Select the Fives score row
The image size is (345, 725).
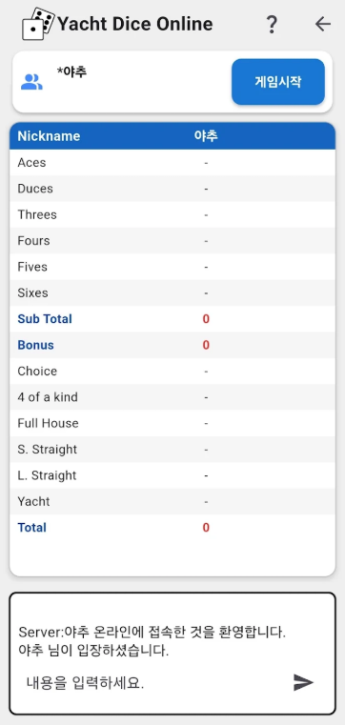tap(172, 267)
